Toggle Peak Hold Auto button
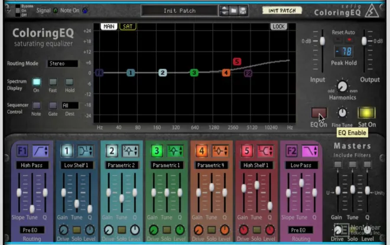The height and width of the screenshot is (245, 390). [x=349, y=40]
